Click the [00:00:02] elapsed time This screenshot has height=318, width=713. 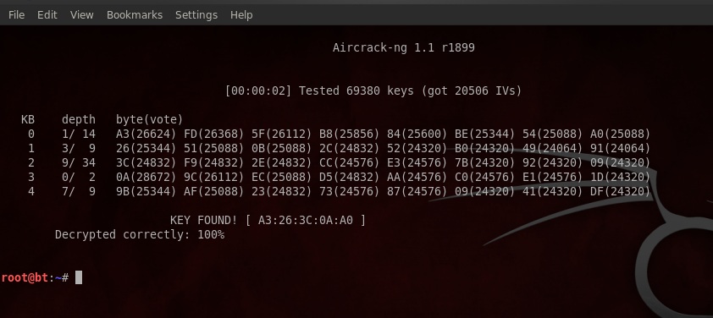pyautogui.click(x=258, y=90)
